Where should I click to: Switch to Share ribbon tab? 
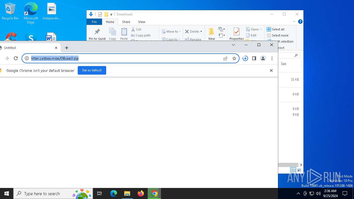pyautogui.click(x=126, y=22)
